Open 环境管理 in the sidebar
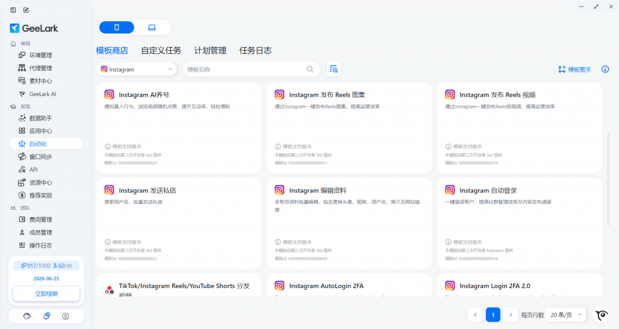This screenshot has width=619, height=329. [x=41, y=55]
